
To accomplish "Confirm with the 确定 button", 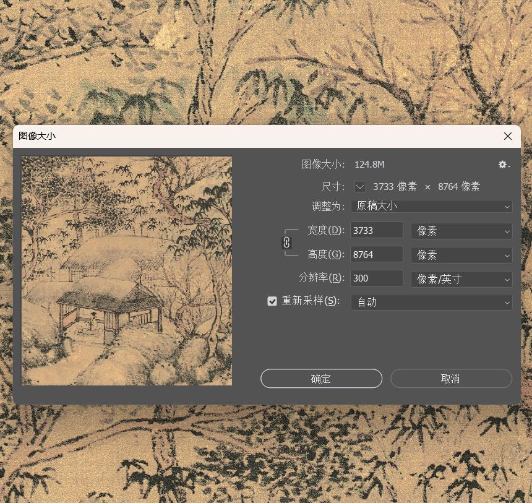I will 321,379.
